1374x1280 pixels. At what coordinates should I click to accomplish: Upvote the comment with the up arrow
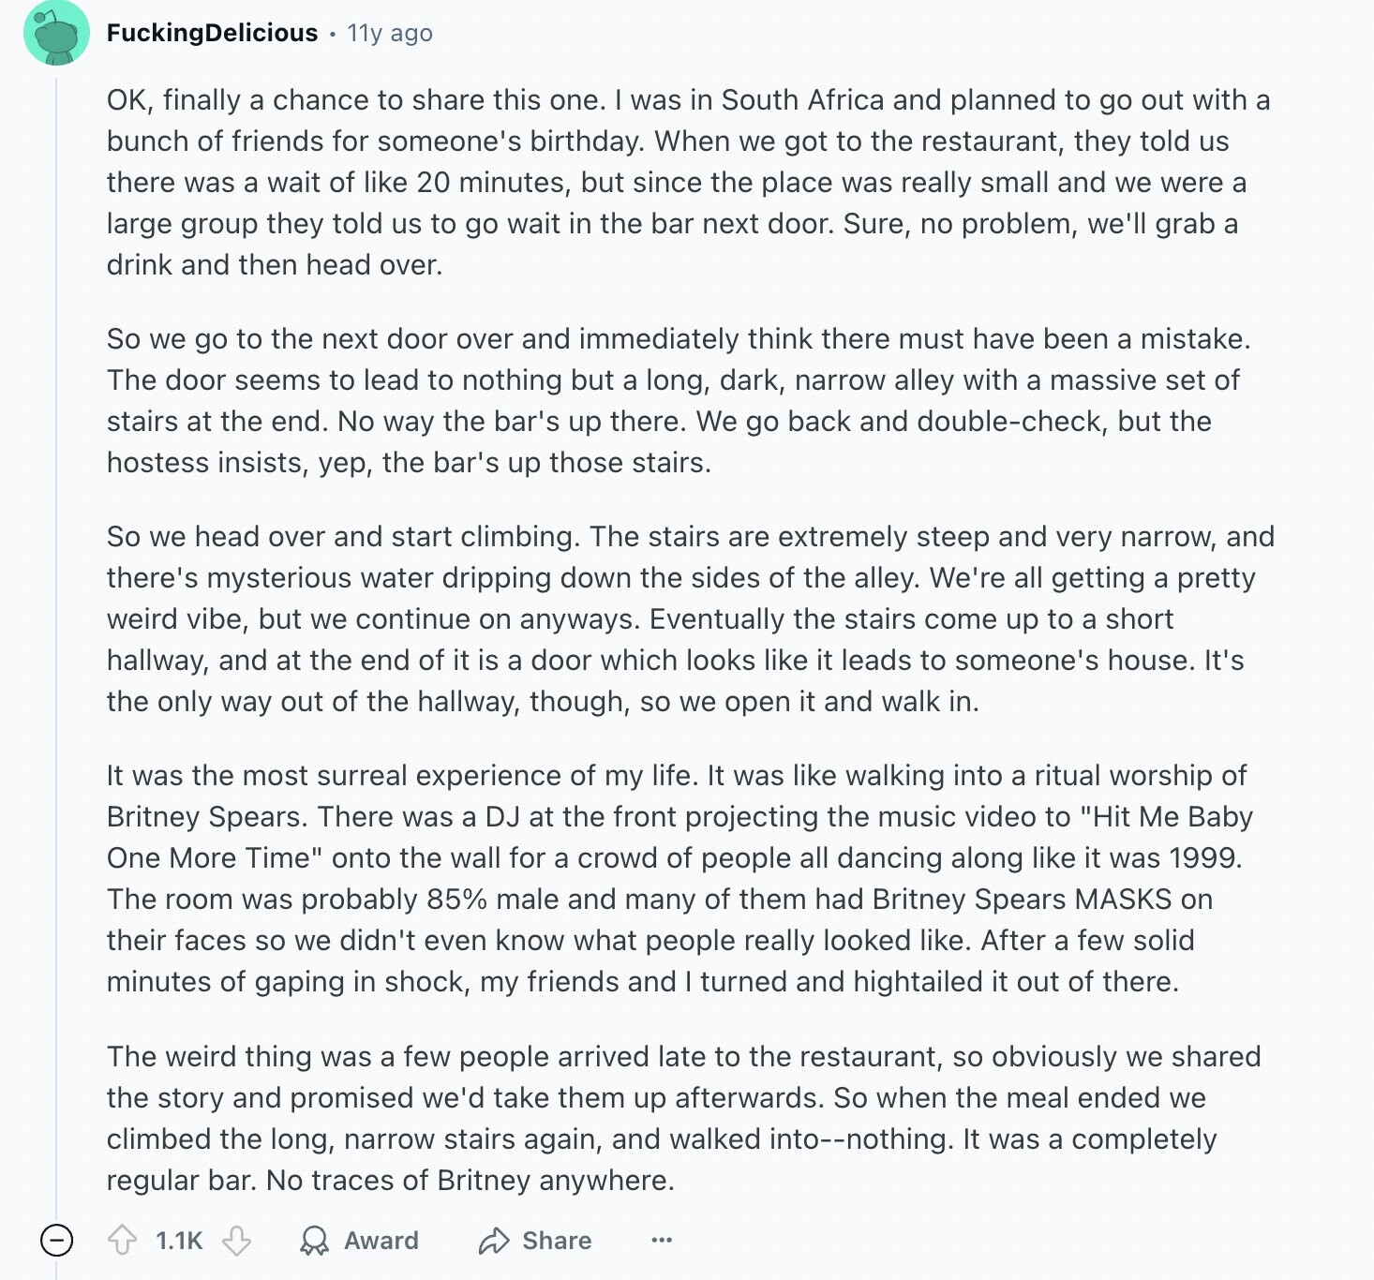point(123,1240)
